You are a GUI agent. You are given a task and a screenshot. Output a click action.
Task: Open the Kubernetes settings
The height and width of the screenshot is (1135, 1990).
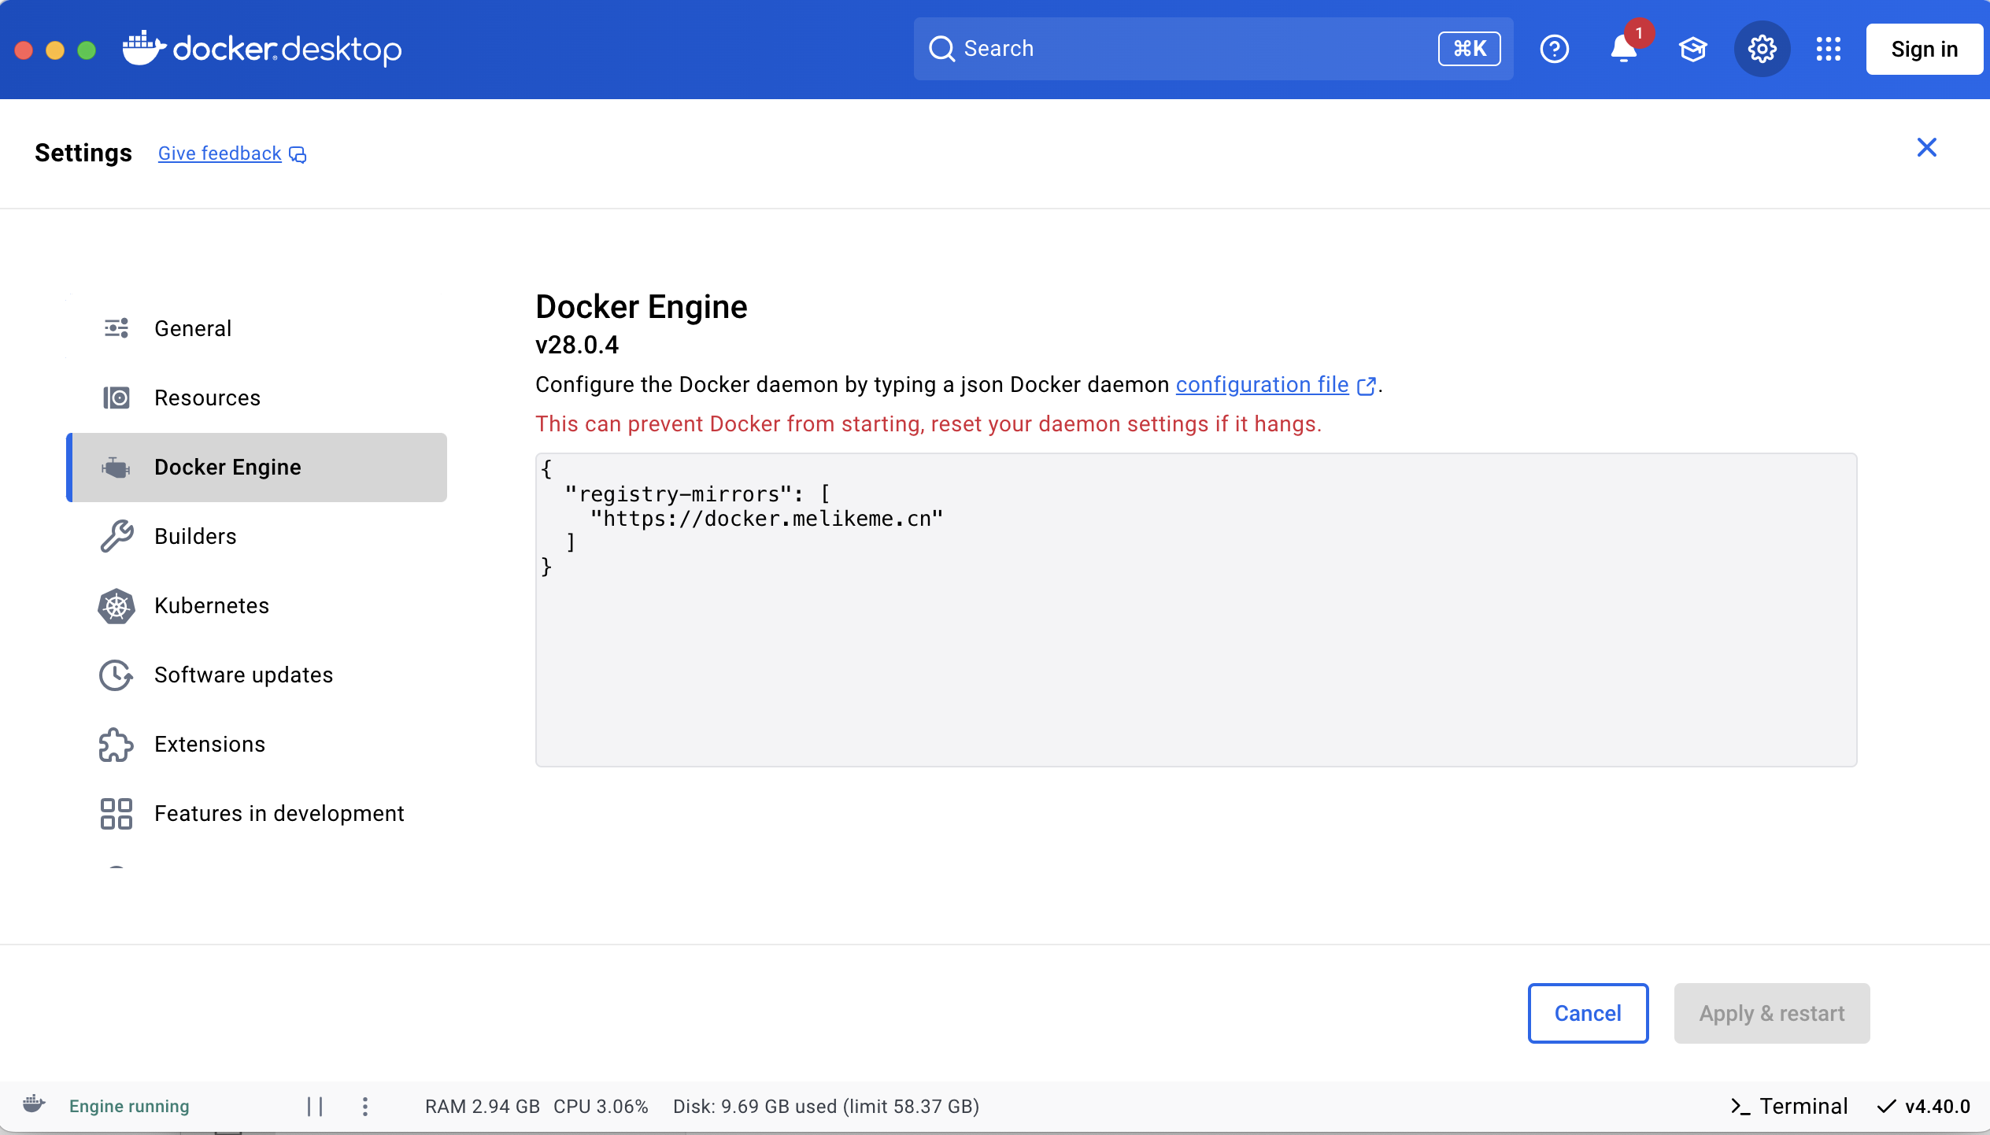pos(211,605)
